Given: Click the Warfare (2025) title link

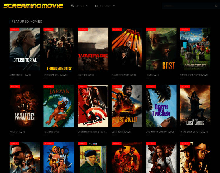Looking at the screenshot, I should pos(87,75).
